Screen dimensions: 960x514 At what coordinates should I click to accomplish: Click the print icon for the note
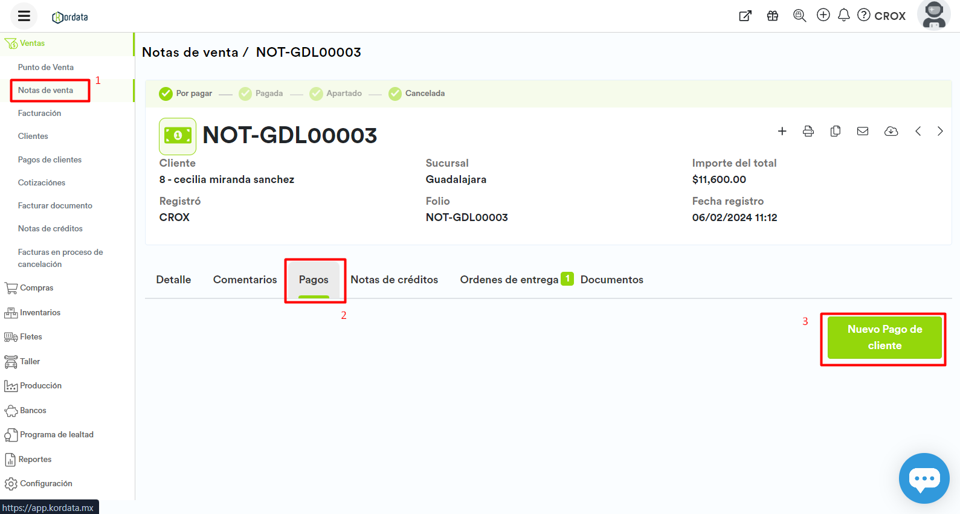tap(808, 131)
